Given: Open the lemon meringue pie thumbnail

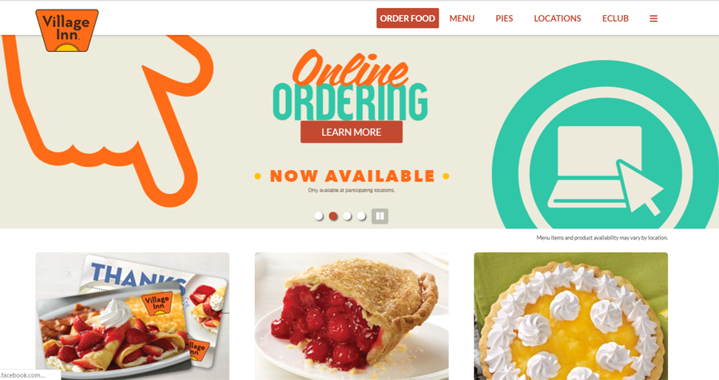Looking at the screenshot, I should pyautogui.click(x=571, y=316).
